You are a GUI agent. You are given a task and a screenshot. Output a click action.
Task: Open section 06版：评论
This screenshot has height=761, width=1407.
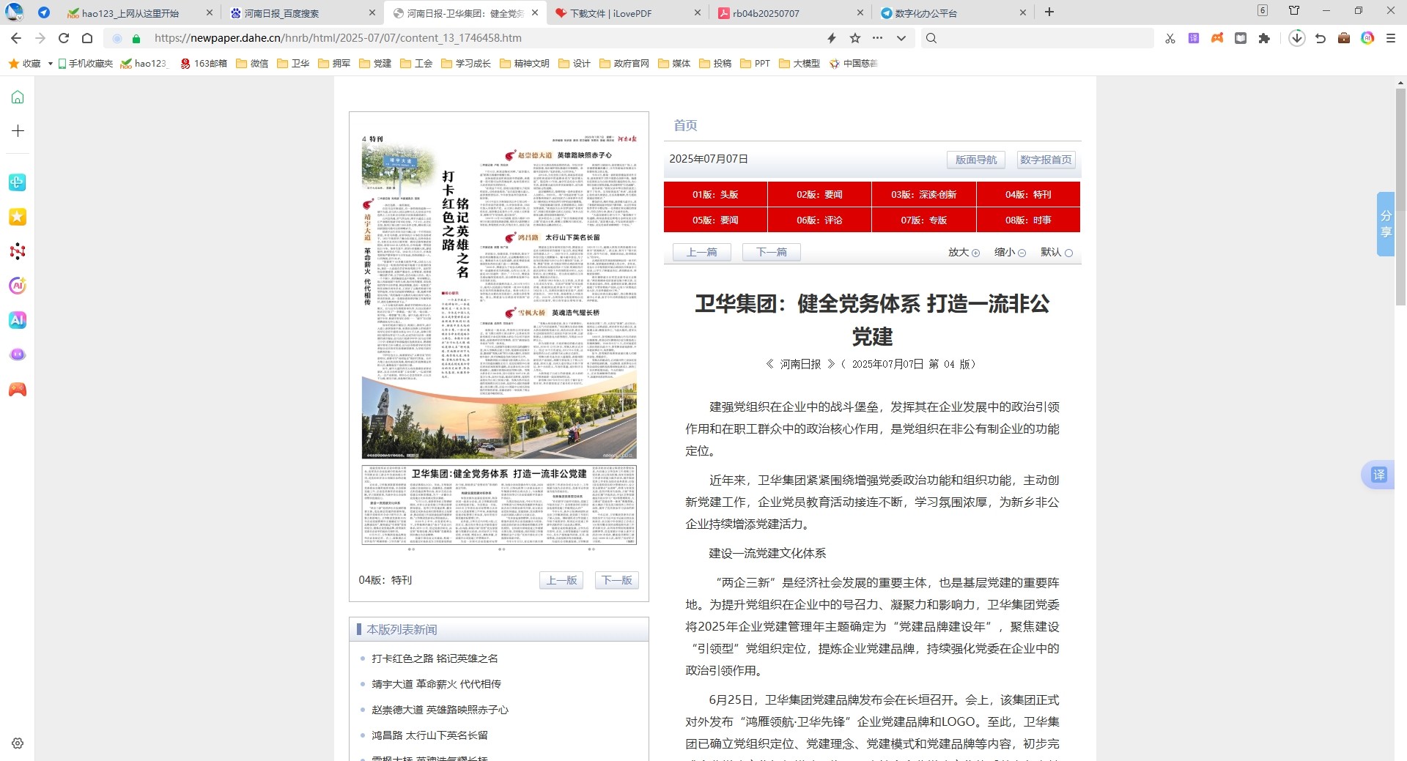pos(819,220)
